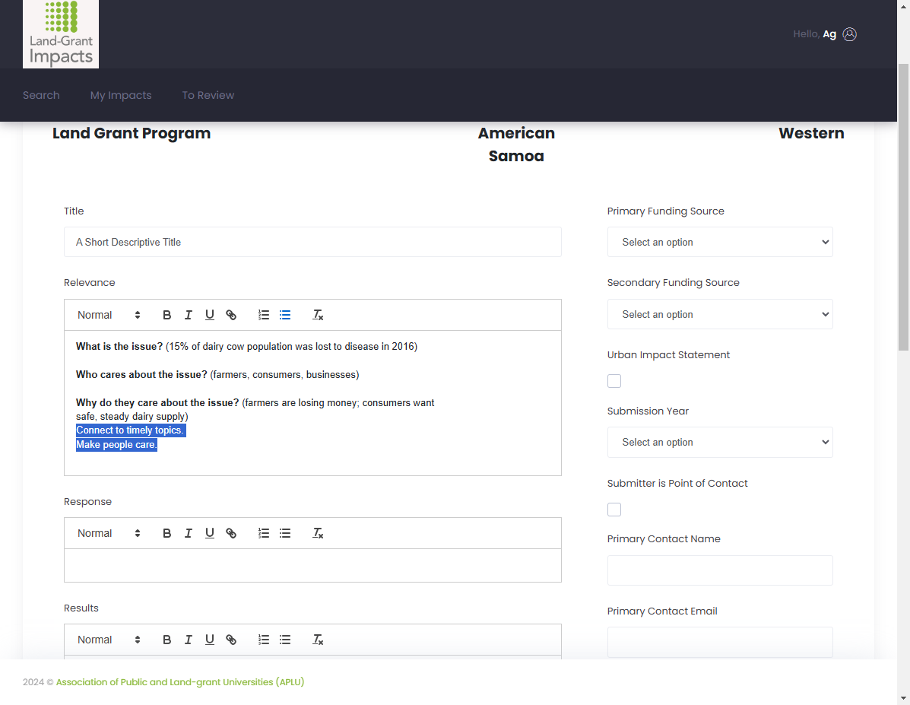Insert a link in the Relevance editor
Viewport: 910px width, 705px height.
click(231, 315)
